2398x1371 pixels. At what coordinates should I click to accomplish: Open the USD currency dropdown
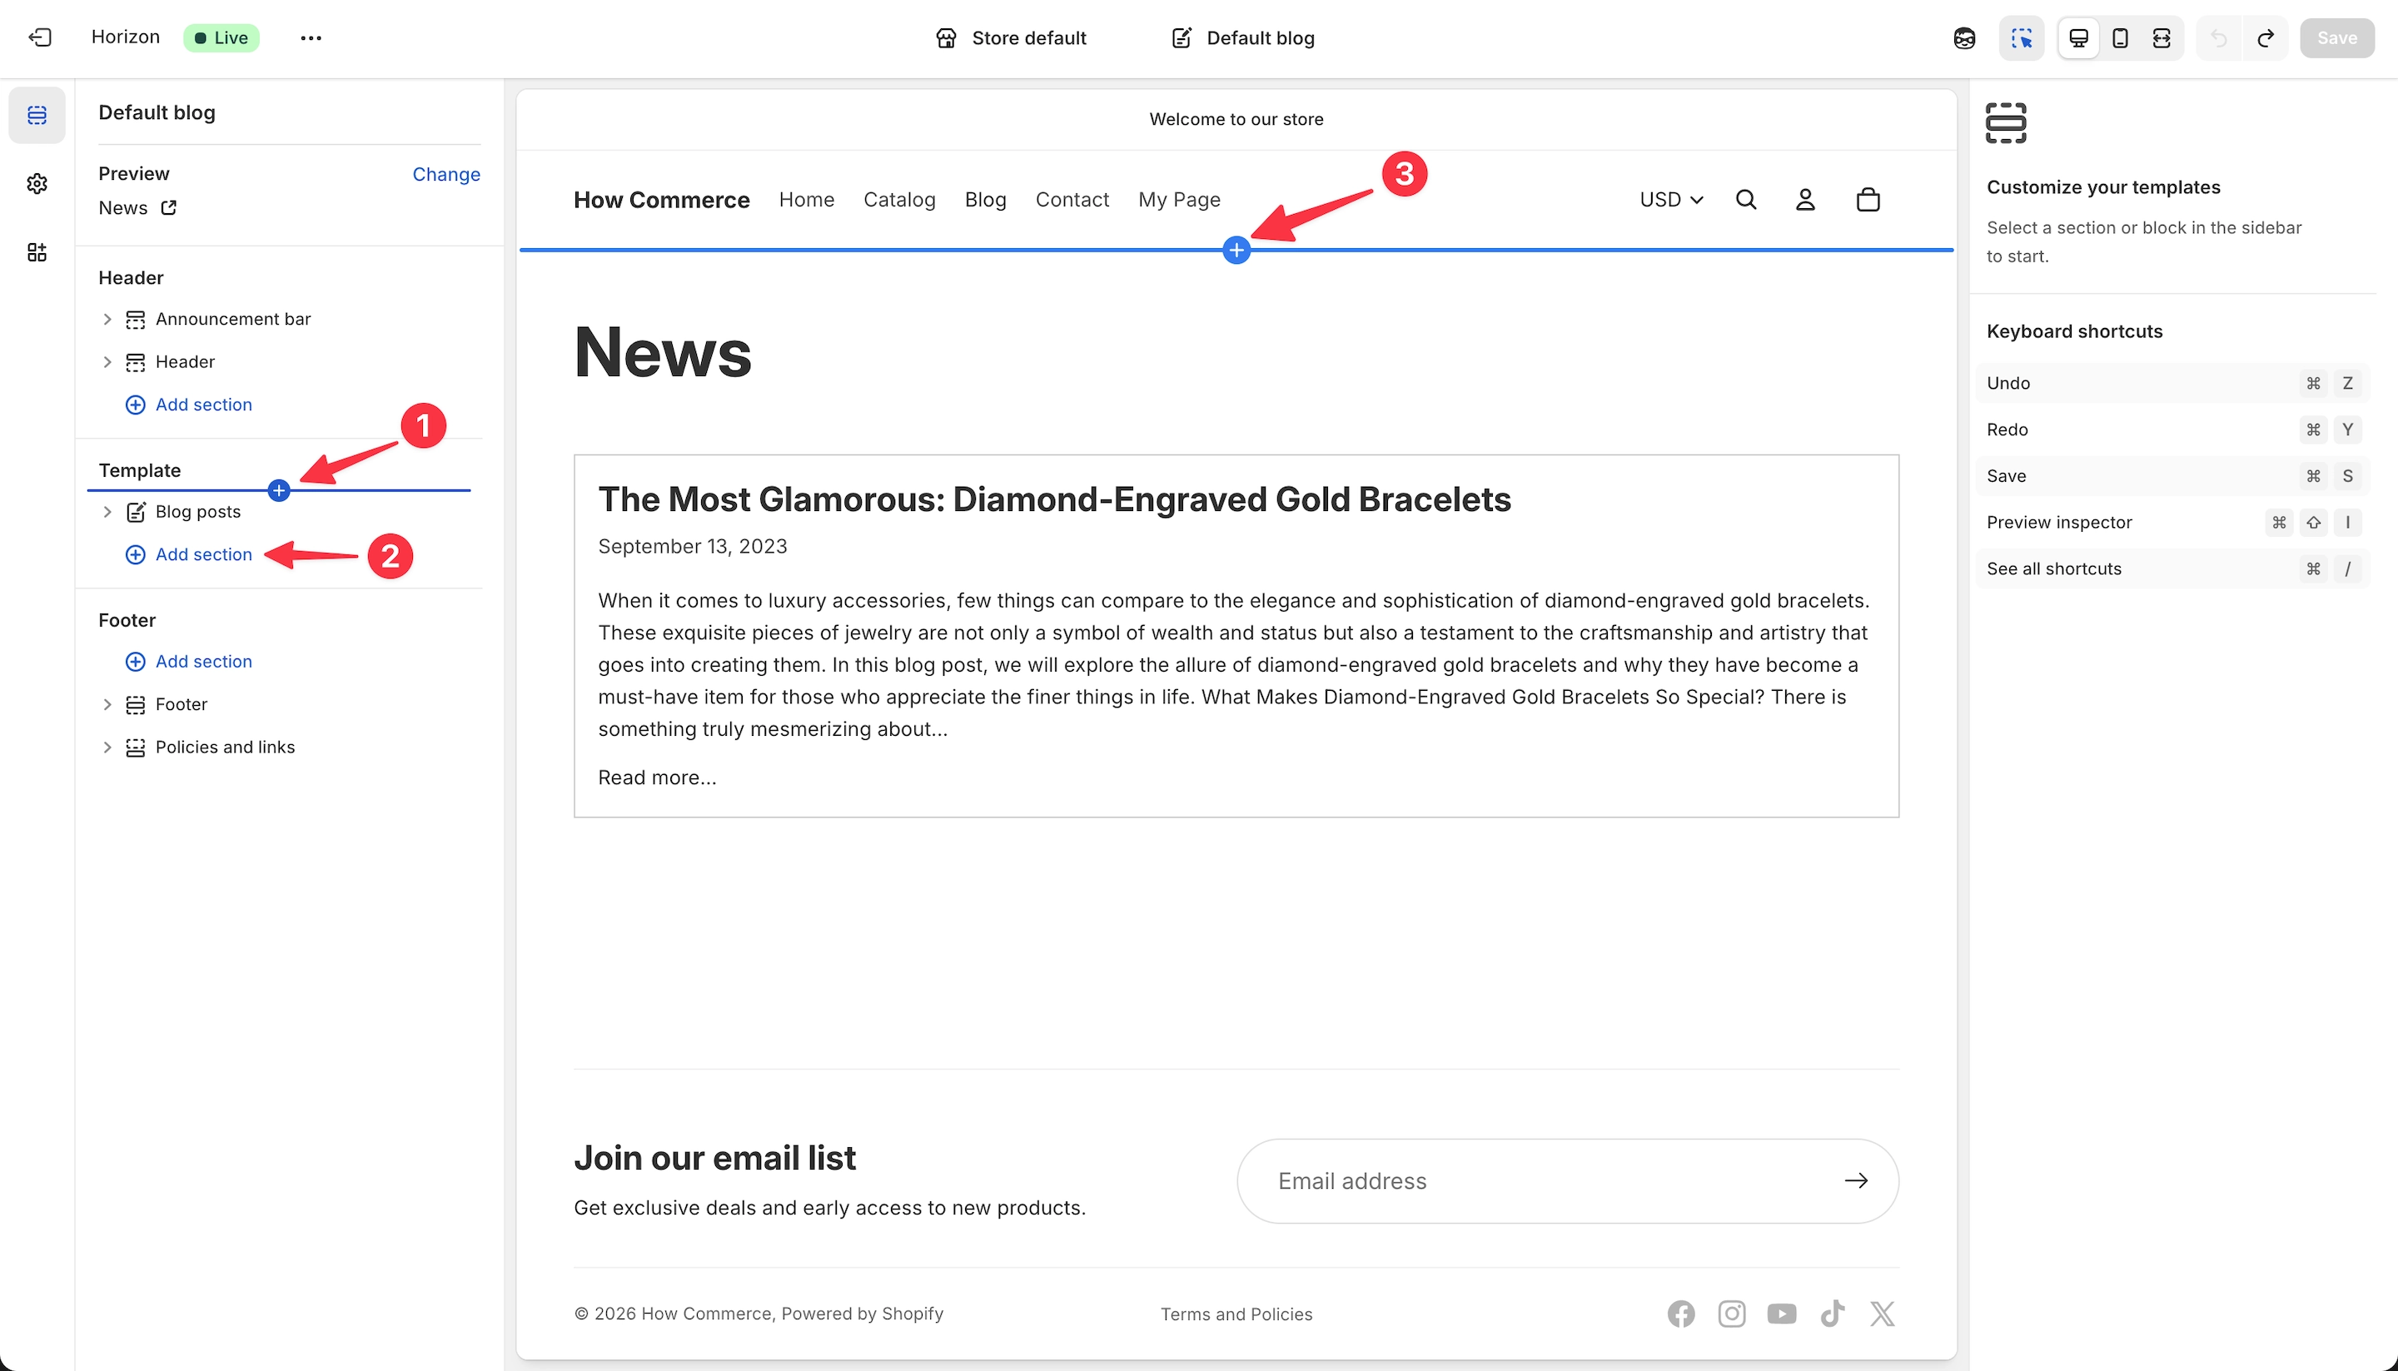[x=1671, y=200]
